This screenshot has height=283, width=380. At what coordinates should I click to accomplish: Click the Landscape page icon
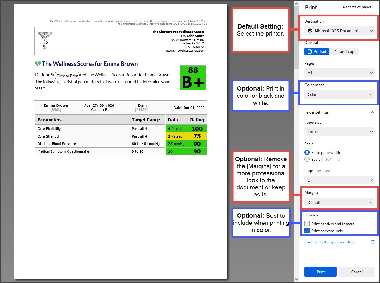(x=334, y=52)
